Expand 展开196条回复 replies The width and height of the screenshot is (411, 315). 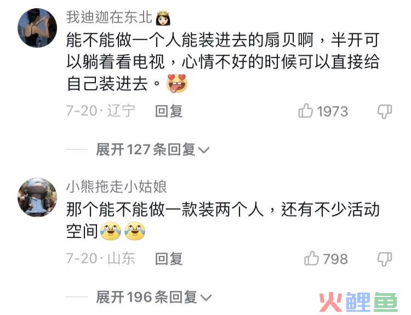154,297
